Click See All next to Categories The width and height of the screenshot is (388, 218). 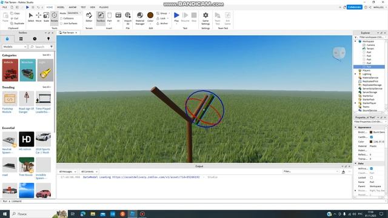[47, 55]
